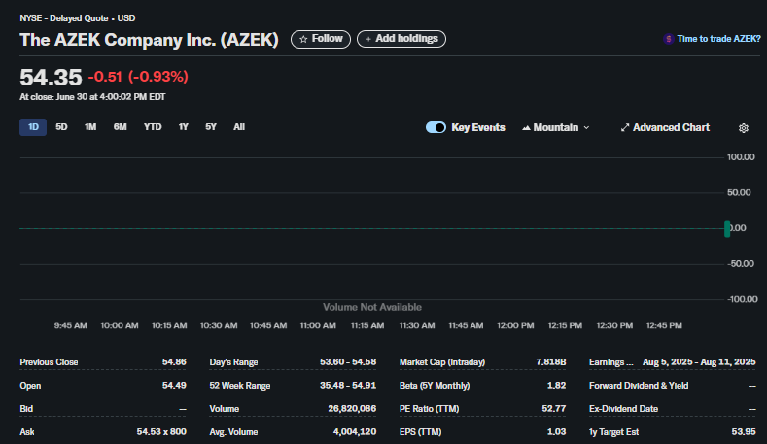The width and height of the screenshot is (767, 444).
Task: Switch chart to 1M range
Action: point(90,127)
